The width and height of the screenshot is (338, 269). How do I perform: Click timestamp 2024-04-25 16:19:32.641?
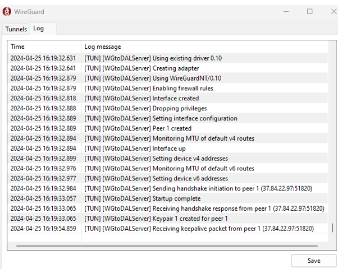tap(43, 68)
